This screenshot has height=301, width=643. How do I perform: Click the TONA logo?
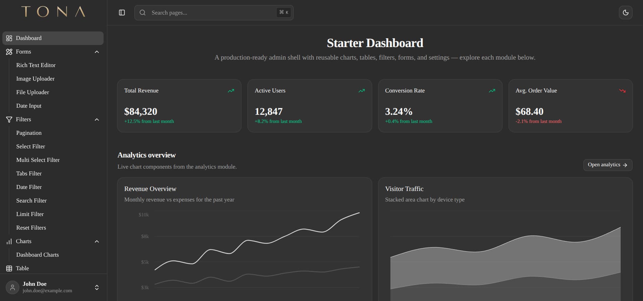pyautogui.click(x=53, y=12)
